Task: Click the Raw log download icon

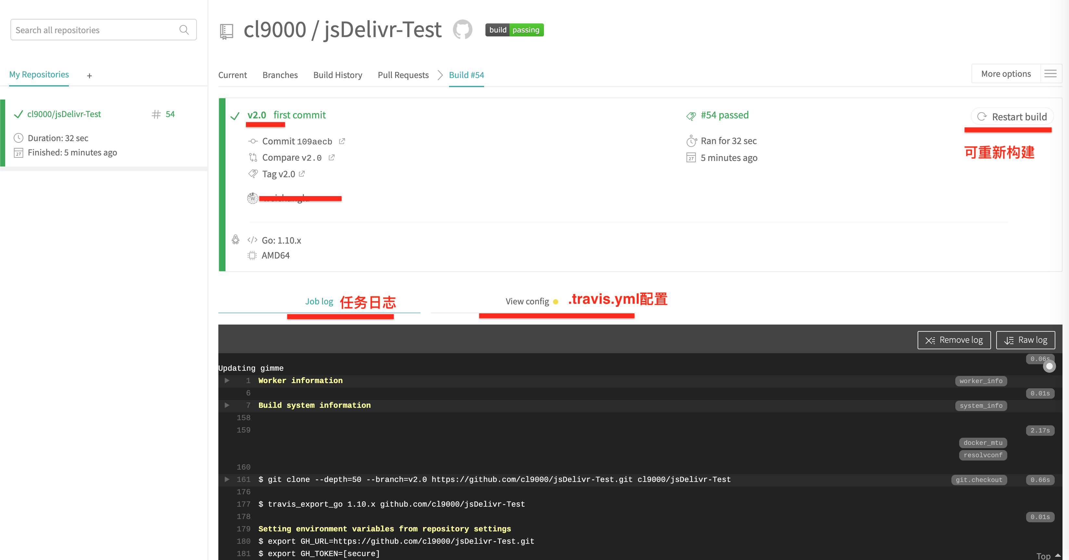Action: (1009, 340)
